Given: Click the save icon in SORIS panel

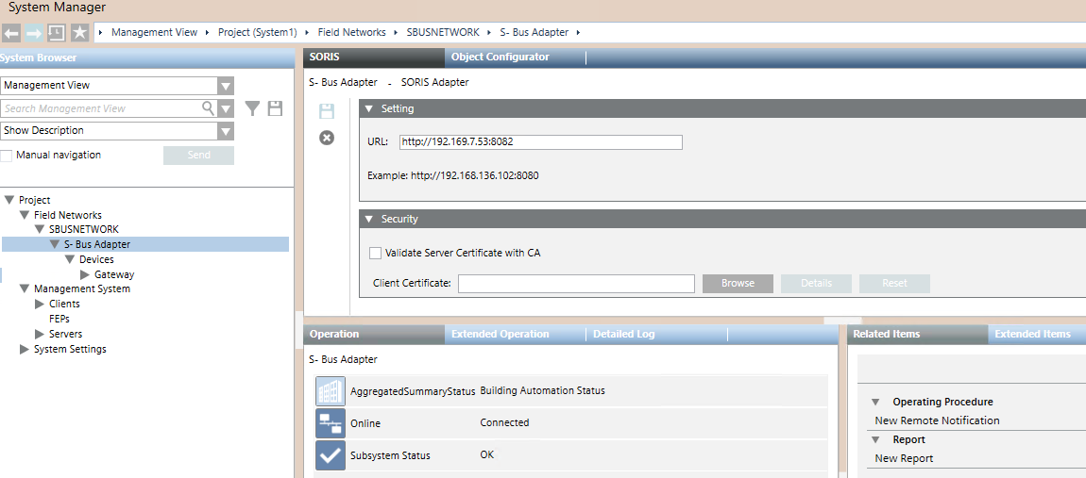Looking at the screenshot, I should [327, 111].
